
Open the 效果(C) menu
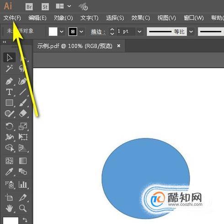[x=141, y=18]
